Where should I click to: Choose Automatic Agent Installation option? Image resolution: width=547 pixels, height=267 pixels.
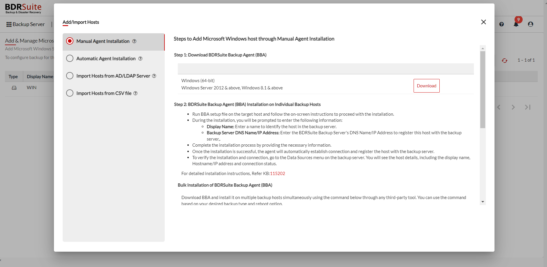tap(70, 58)
